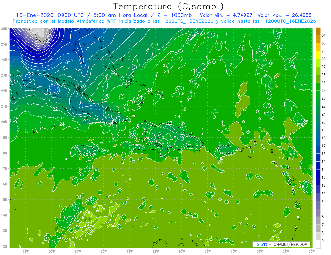Click the colorbar label "31"
The width and height of the screenshot is (331, 255).
click(324, 35)
